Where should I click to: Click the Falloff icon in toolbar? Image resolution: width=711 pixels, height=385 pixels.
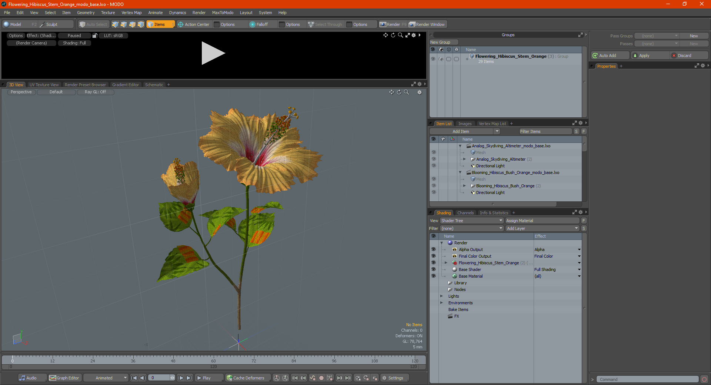point(253,24)
